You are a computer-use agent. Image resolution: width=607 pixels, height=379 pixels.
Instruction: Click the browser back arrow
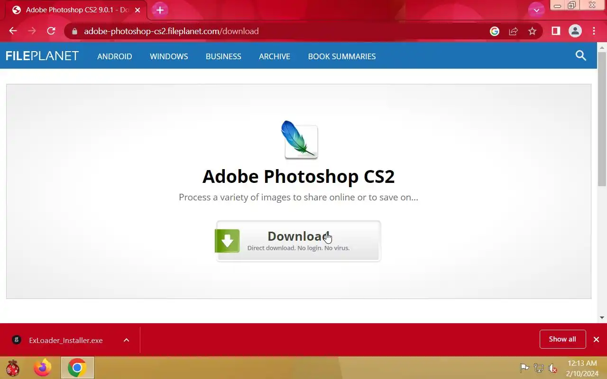pos(13,31)
